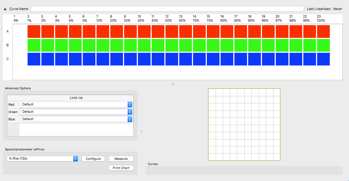
Task: Select the first red patch in row A
Action: 34,31
